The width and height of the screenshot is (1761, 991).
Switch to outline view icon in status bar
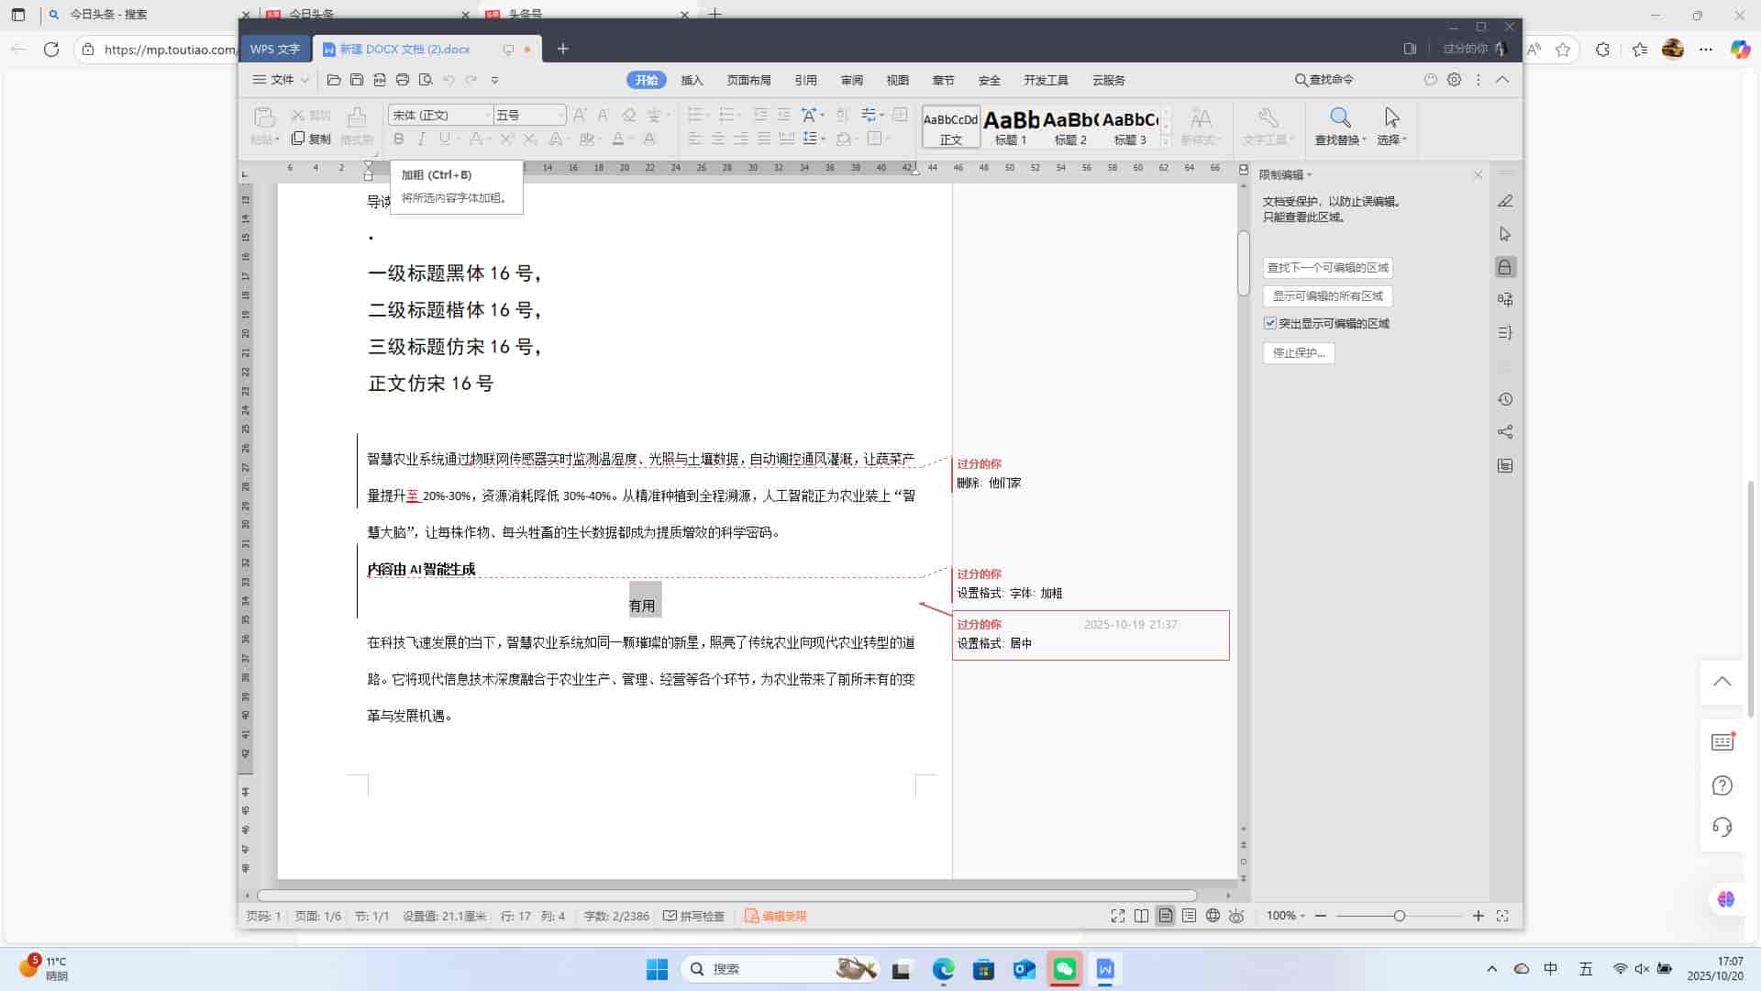(1190, 916)
